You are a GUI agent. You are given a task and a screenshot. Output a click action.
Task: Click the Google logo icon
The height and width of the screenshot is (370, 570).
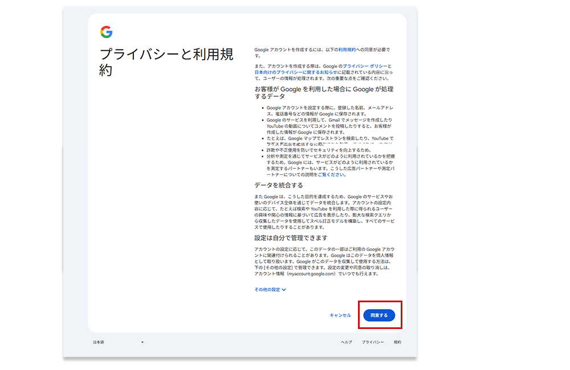[x=106, y=32]
